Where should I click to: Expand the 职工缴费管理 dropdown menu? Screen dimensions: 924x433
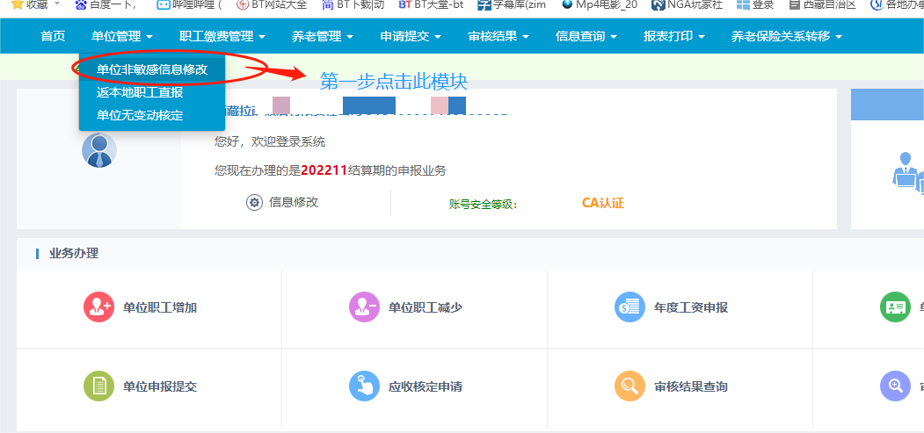pyautogui.click(x=222, y=37)
